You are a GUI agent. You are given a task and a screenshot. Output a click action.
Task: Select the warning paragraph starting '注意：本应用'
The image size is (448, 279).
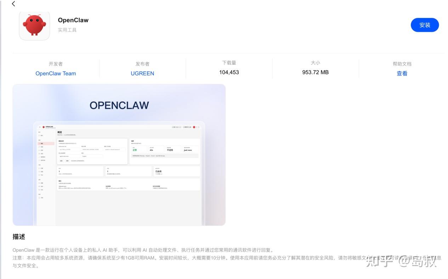(227, 262)
